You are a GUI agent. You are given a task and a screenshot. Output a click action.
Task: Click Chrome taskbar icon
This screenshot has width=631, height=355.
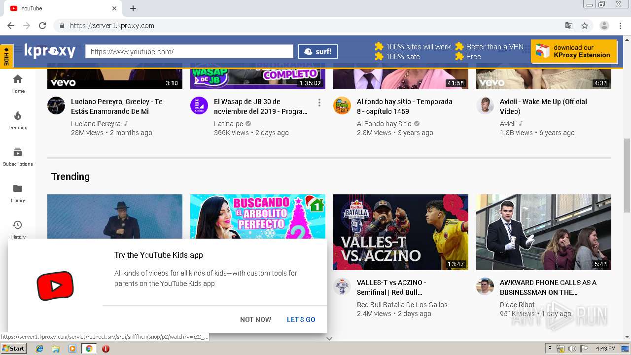89,349
